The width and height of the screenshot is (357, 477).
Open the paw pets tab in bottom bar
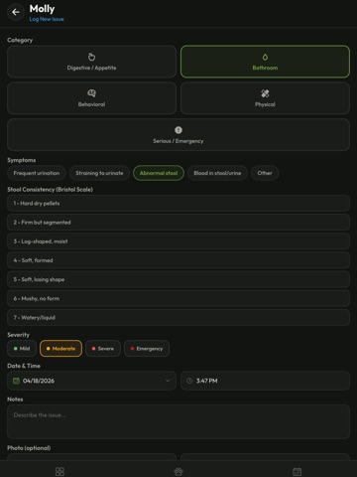[178, 471]
